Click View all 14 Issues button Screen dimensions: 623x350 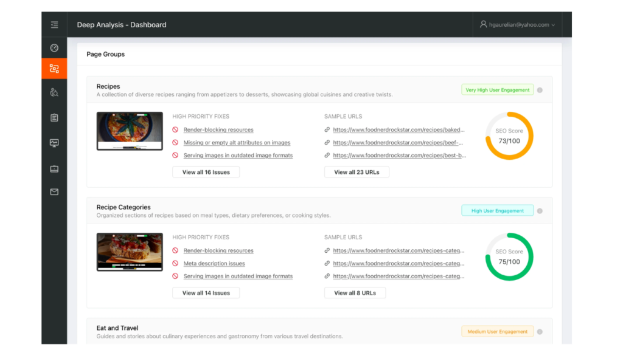pos(206,293)
